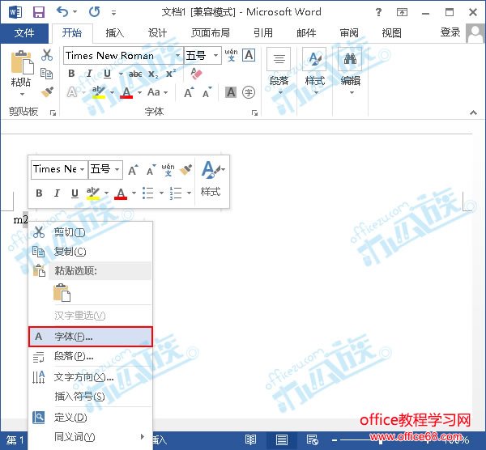Screen dimensions: 486x450
Task: Grow font size in ribbon
Action: pos(189,92)
